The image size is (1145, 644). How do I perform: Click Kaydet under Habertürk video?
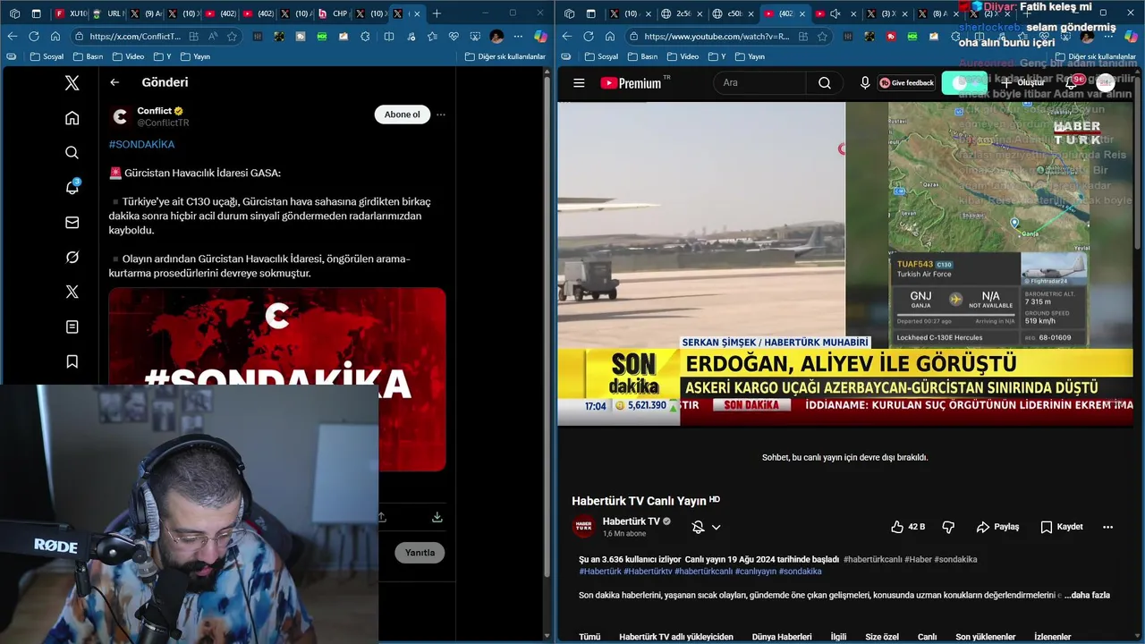(x=1062, y=527)
